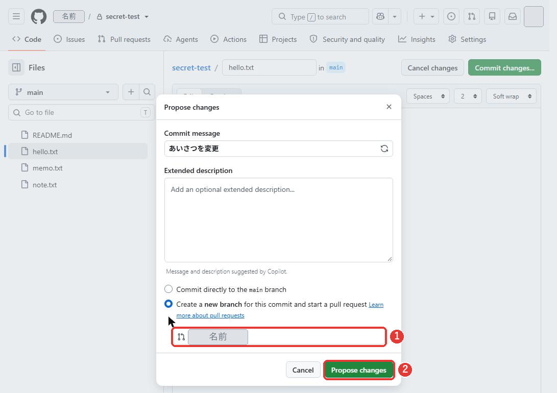Click the Commit changes... button
The width and height of the screenshot is (557, 393).
pos(504,68)
